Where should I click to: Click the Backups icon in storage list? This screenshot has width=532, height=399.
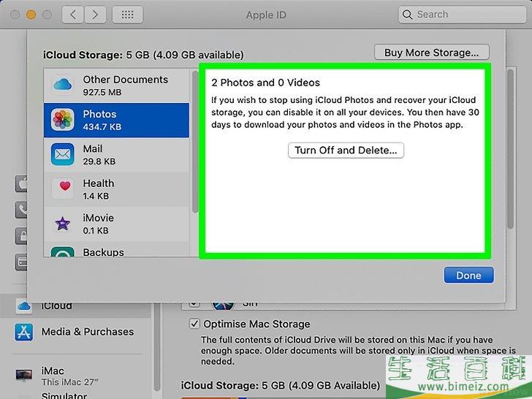point(62,251)
